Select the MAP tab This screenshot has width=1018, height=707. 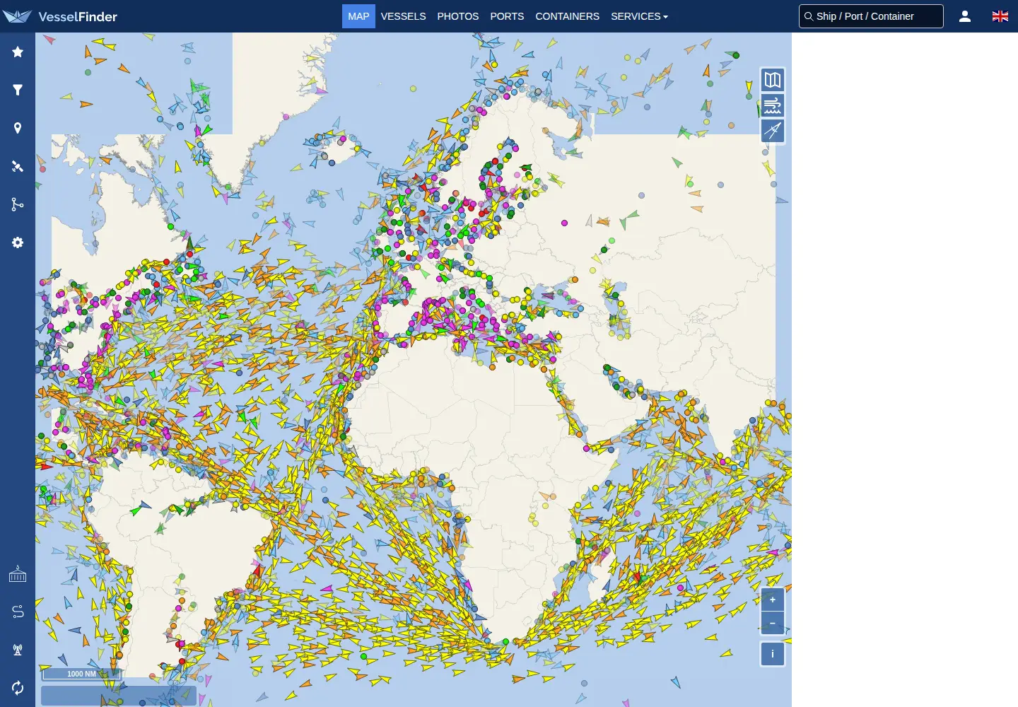point(358,16)
